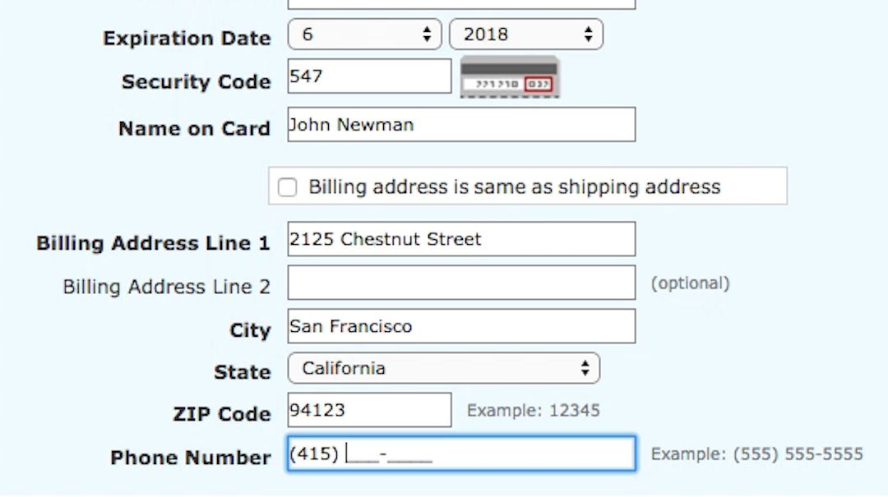Click the empty Billing Address Line 2 field

point(460,282)
